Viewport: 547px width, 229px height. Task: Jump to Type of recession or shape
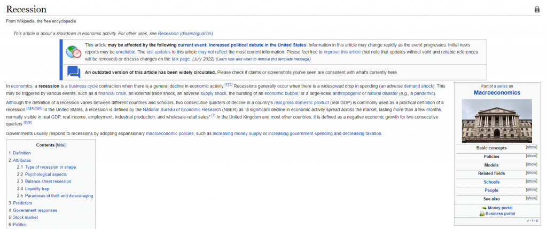(x=50, y=167)
